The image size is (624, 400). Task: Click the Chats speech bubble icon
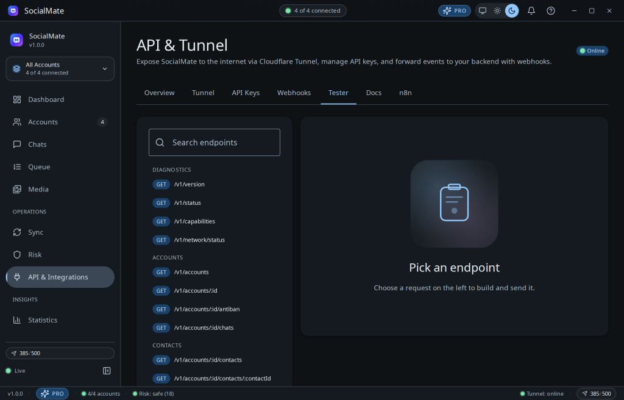click(x=17, y=145)
